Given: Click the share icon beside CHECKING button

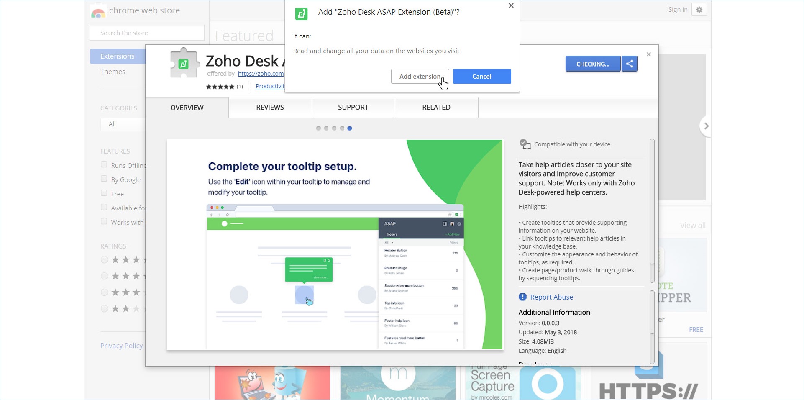Looking at the screenshot, I should [x=629, y=64].
